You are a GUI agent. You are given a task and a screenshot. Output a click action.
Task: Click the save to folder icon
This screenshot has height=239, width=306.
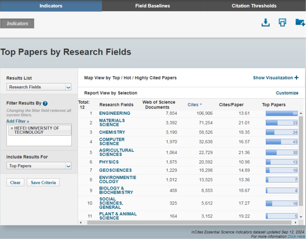click(300, 22)
